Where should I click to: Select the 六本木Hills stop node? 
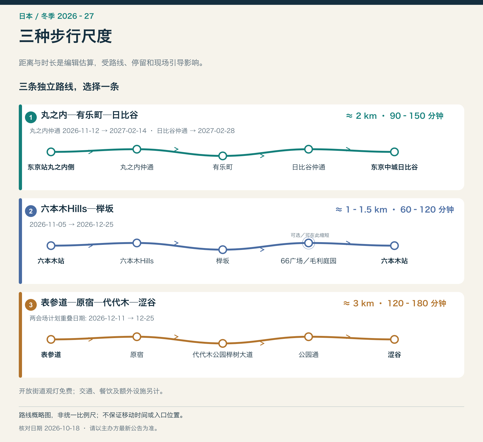tap(137, 243)
